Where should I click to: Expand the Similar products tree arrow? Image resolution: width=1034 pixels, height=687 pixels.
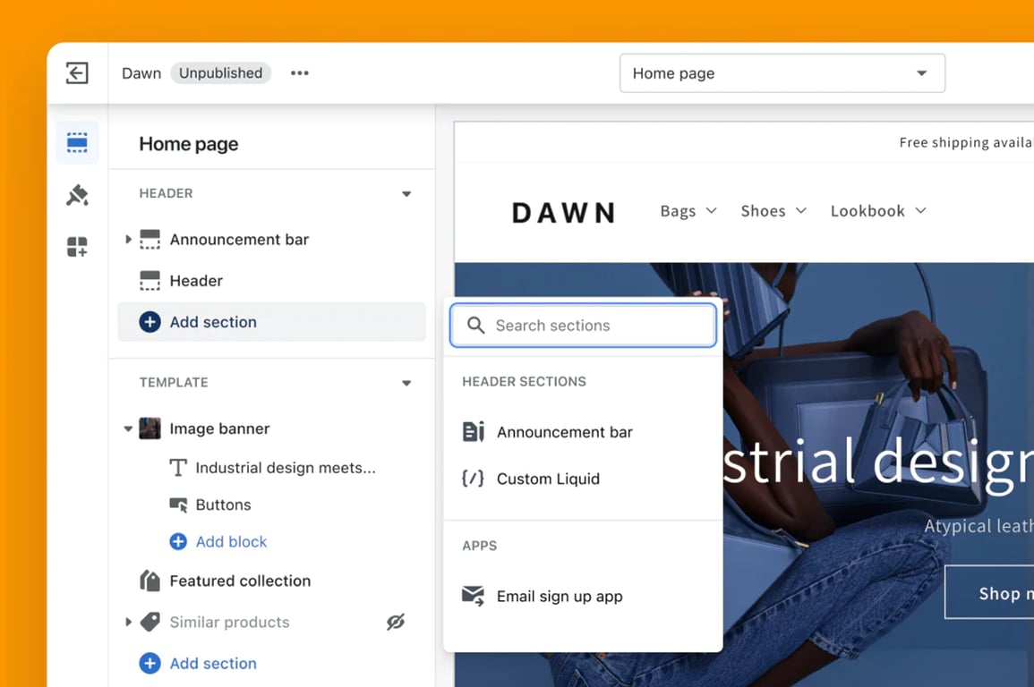click(x=128, y=622)
